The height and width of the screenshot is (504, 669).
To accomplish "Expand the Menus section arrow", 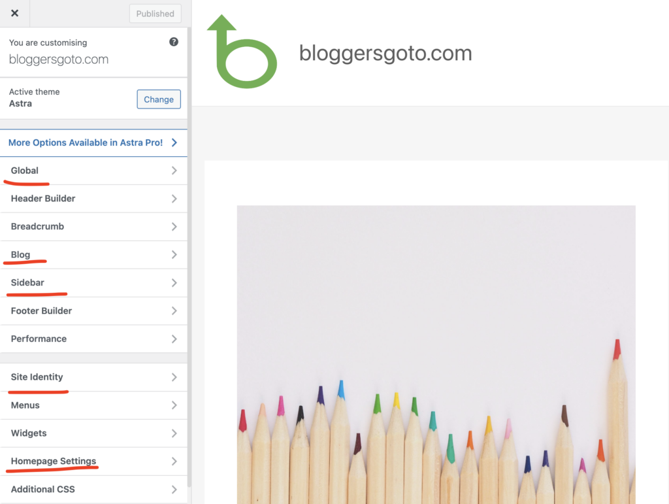I will (174, 405).
